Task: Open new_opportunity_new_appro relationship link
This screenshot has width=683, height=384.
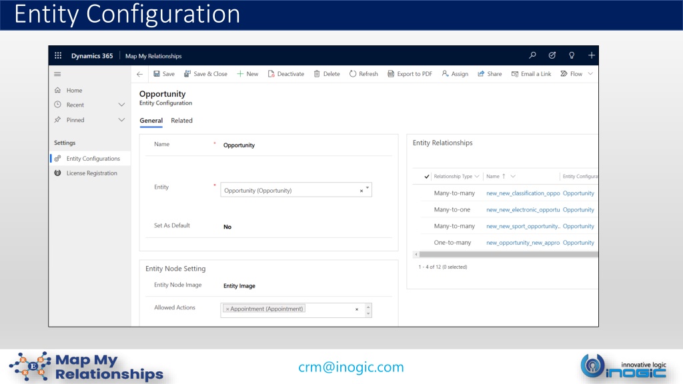Action: pyautogui.click(x=523, y=243)
